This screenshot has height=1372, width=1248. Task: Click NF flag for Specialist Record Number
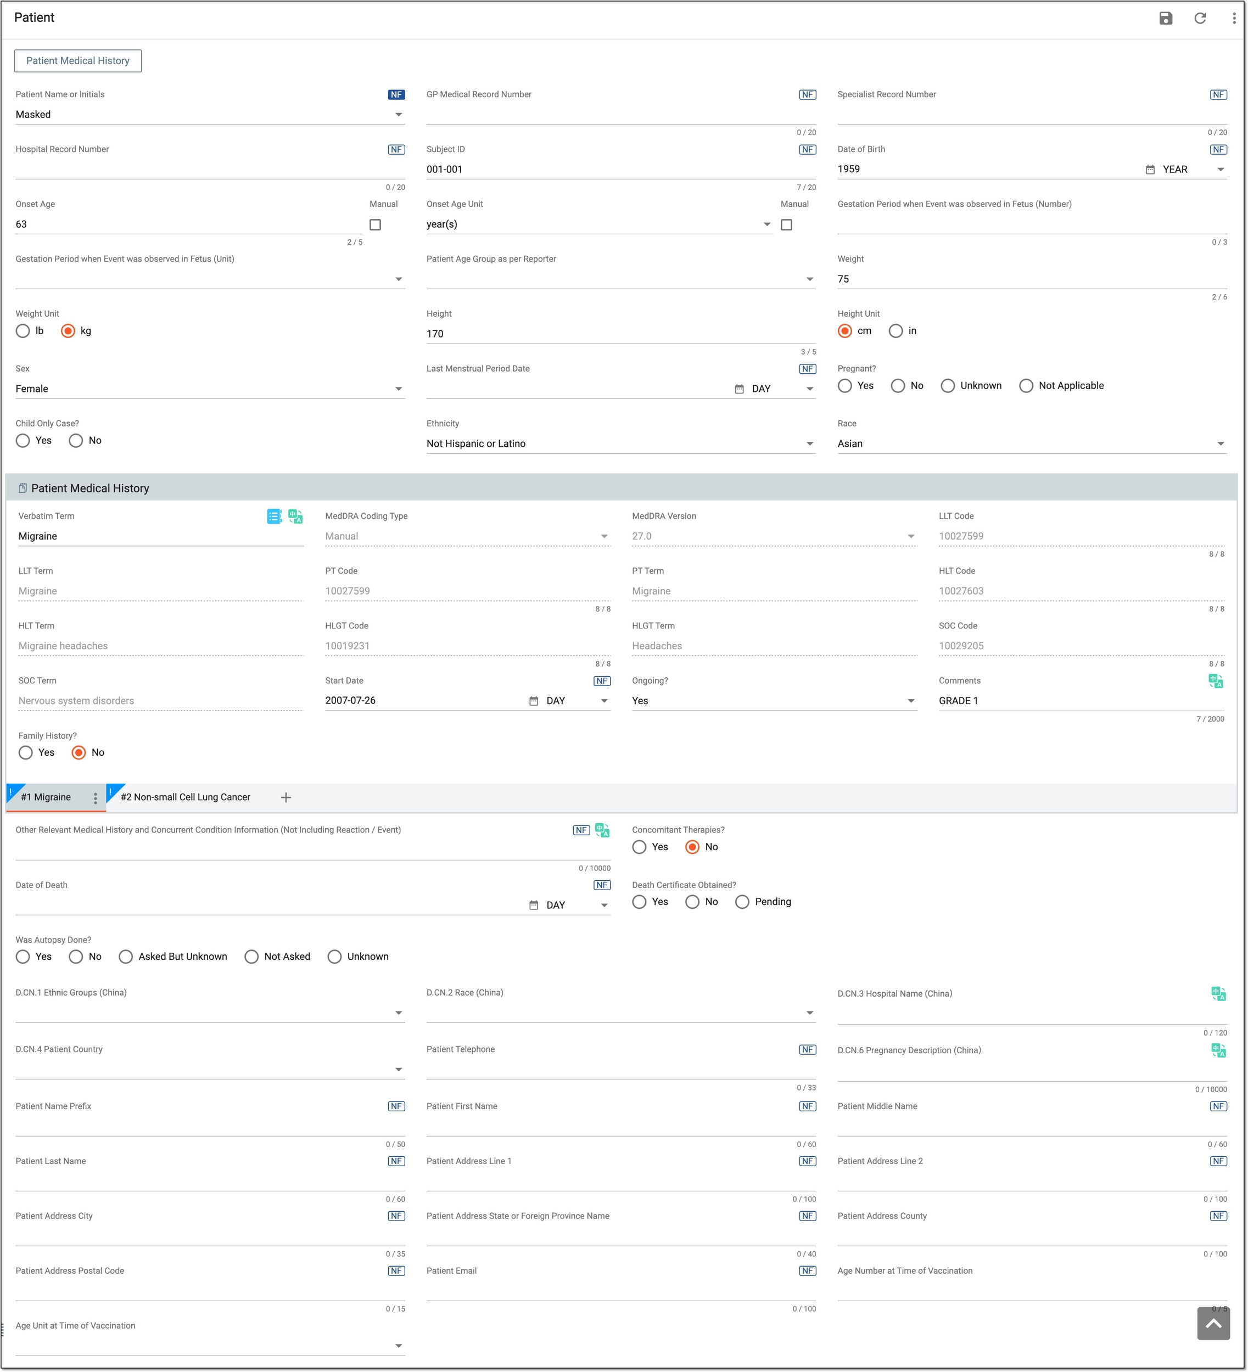[1218, 94]
